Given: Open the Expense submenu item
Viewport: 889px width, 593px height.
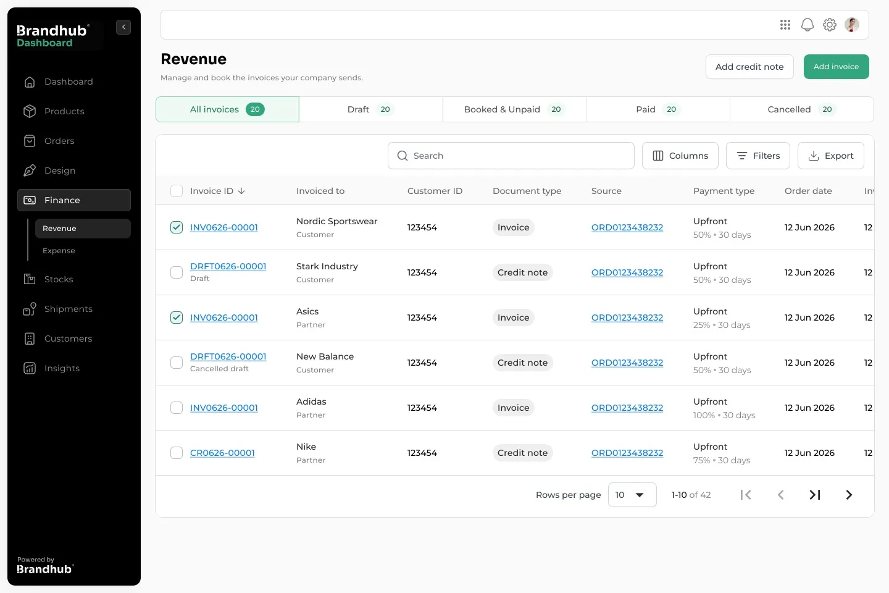Looking at the screenshot, I should 83,251.
